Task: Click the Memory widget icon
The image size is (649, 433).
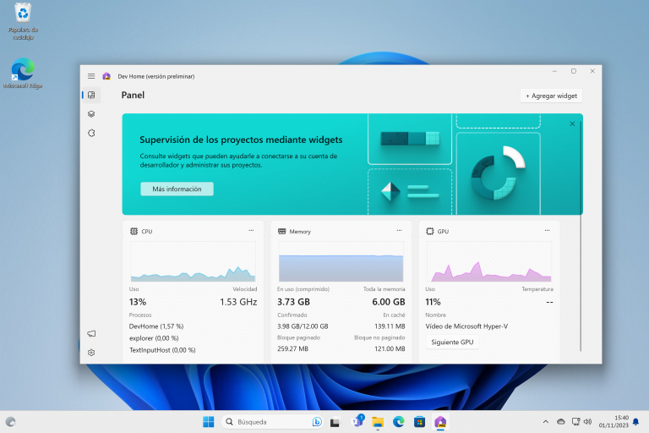Action: [x=282, y=231]
